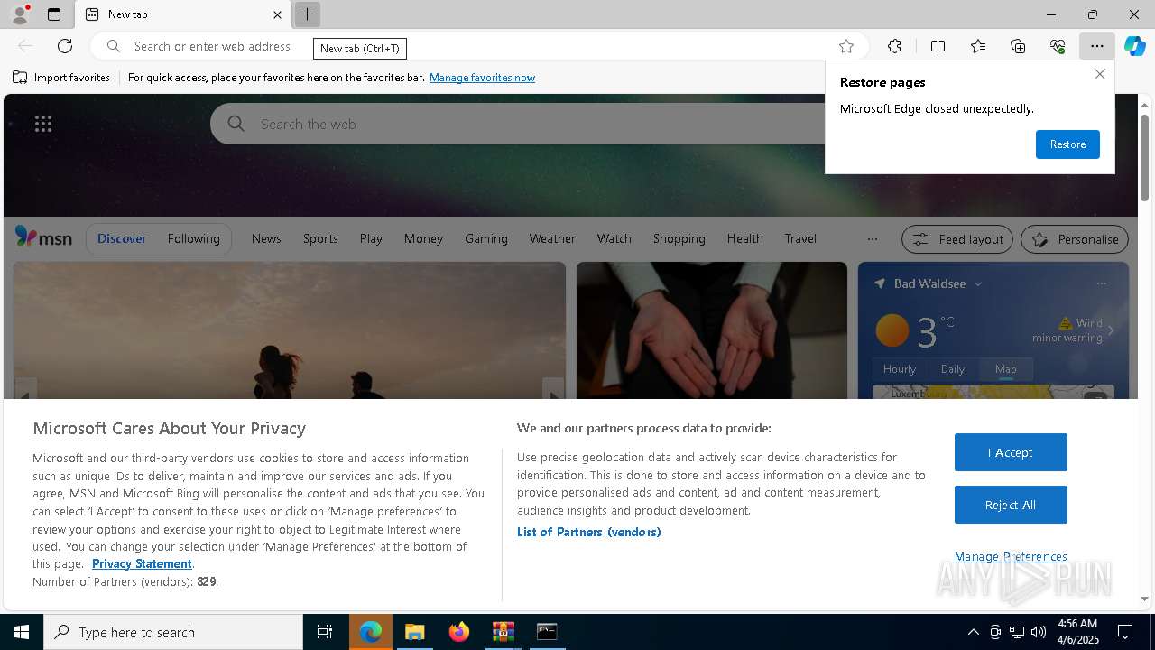This screenshot has height=650, width=1155.
Task: Open the notification center on taskbar
Action: pos(1125,632)
